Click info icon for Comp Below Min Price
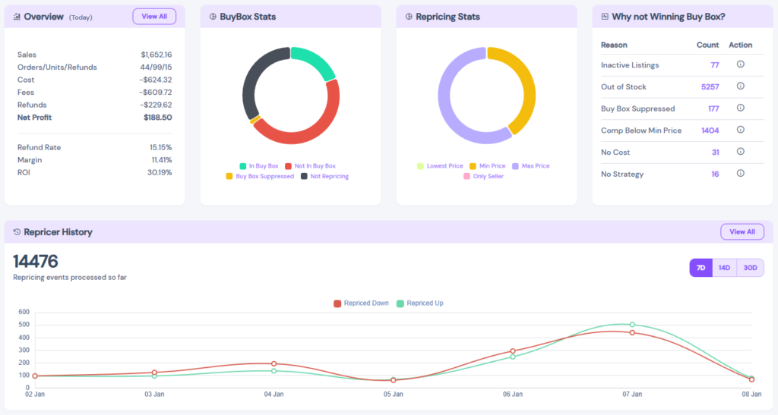The image size is (778, 415). click(740, 130)
